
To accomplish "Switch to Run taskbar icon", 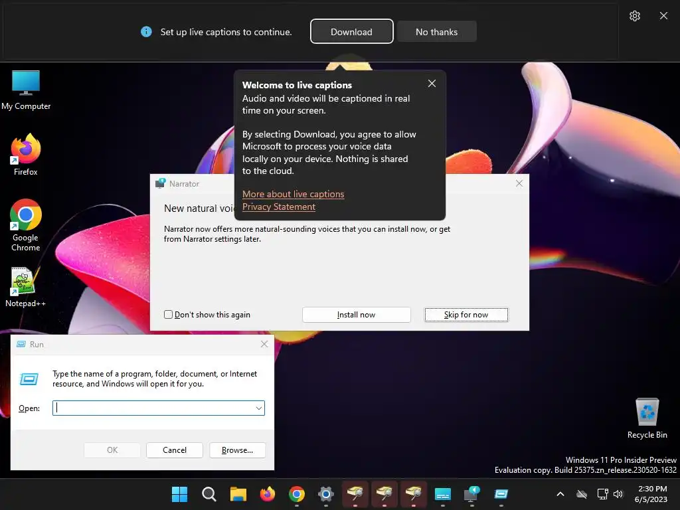I will (x=501, y=494).
